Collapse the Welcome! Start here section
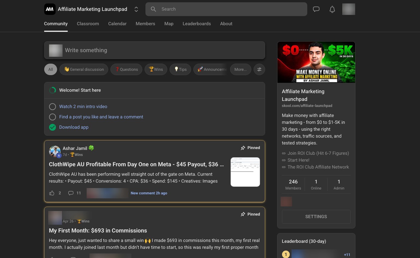The width and height of the screenshot is (420, 258). pyautogui.click(x=154, y=90)
